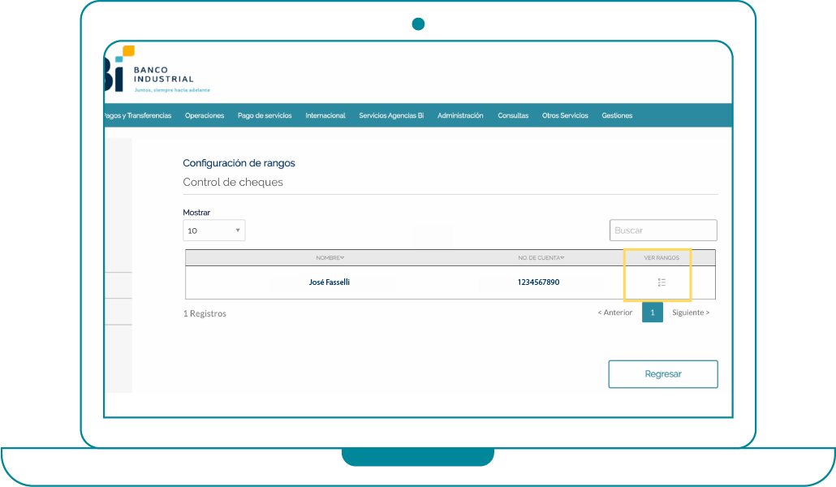Open the Internacional menu item
The height and width of the screenshot is (487, 836).
click(x=325, y=115)
